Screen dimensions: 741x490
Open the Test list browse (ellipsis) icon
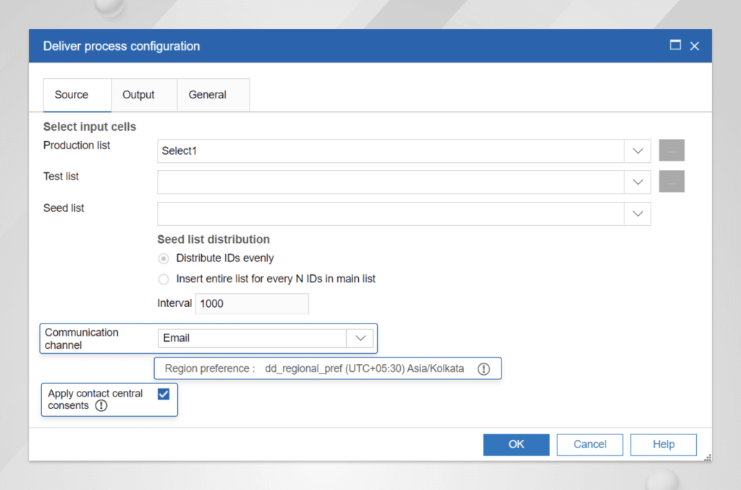coord(671,181)
